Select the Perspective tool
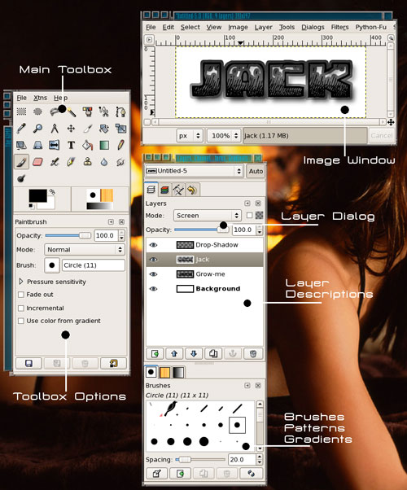 tap(37, 145)
